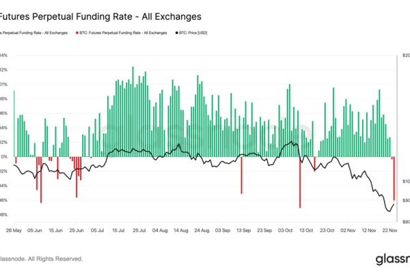Click the black legend dot for BTC Price
The width and height of the screenshot is (410, 273).
point(175,33)
